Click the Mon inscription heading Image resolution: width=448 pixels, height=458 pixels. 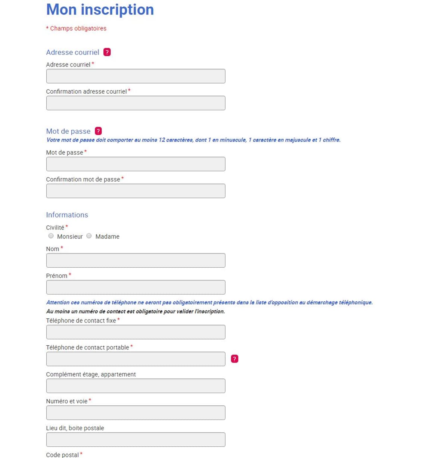(x=100, y=9)
